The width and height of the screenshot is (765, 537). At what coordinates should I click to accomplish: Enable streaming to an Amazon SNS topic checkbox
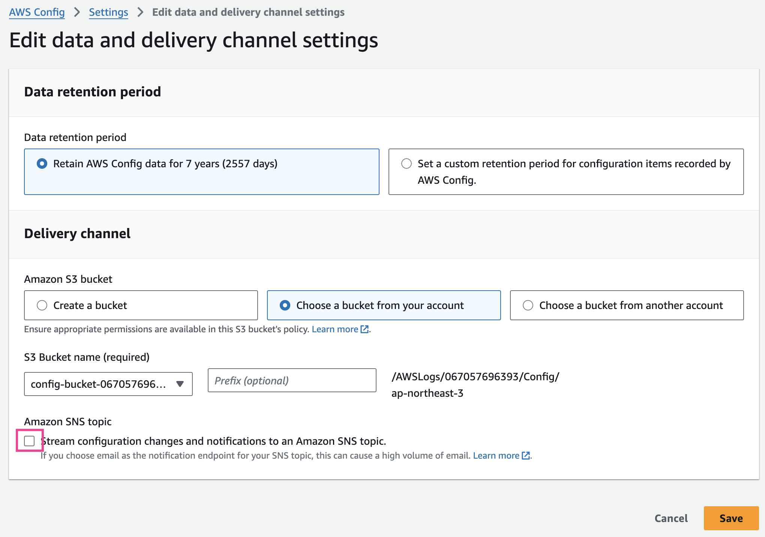pyautogui.click(x=29, y=441)
